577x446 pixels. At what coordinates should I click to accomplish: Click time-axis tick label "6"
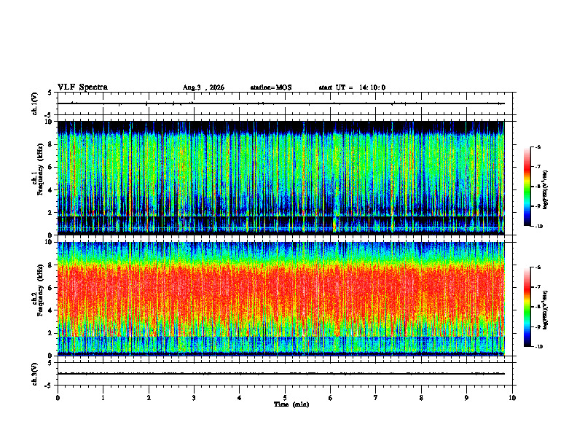[x=331, y=398]
